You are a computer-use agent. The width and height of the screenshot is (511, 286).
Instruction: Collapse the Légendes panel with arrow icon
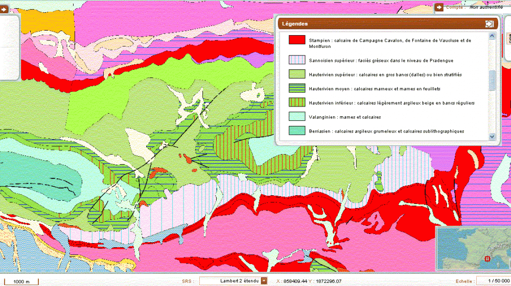tap(489, 24)
